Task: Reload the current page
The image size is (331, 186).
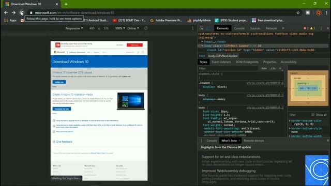Action: point(21,12)
